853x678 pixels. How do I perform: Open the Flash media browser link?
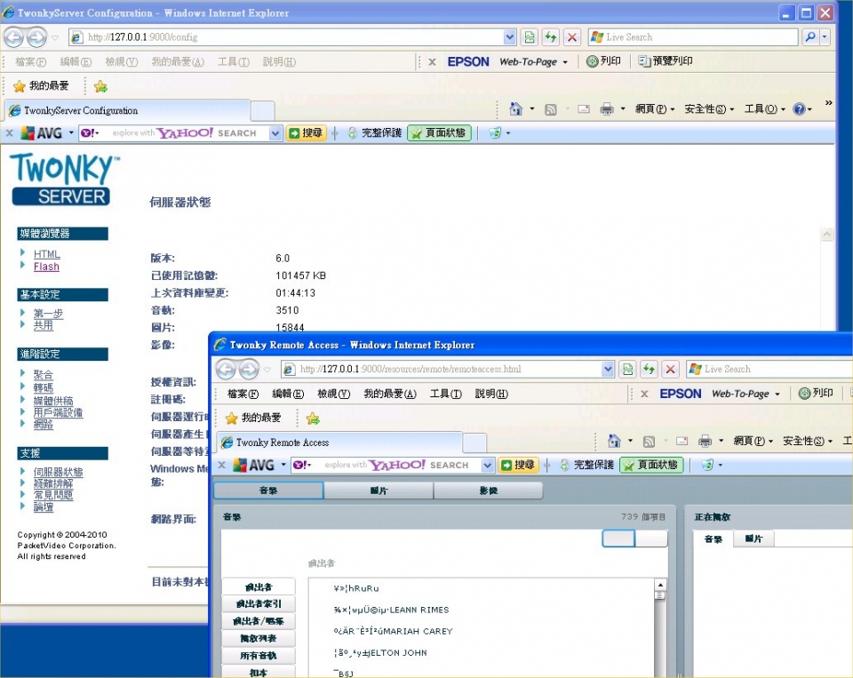click(46, 267)
